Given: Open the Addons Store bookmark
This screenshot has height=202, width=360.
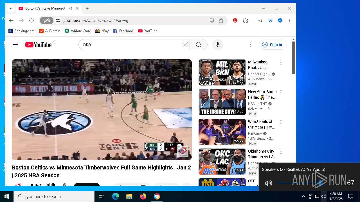Looking at the screenshot, I should click(x=78, y=31).
